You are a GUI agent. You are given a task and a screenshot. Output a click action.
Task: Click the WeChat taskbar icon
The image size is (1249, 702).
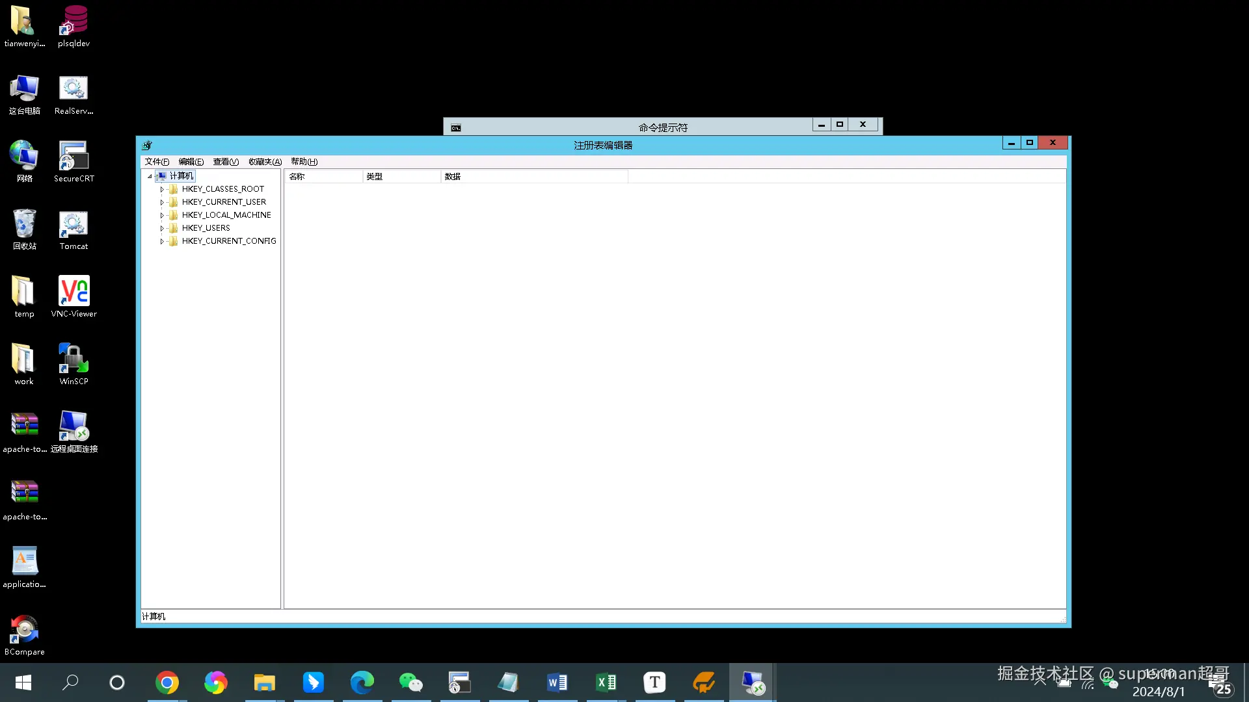[410, 682]
